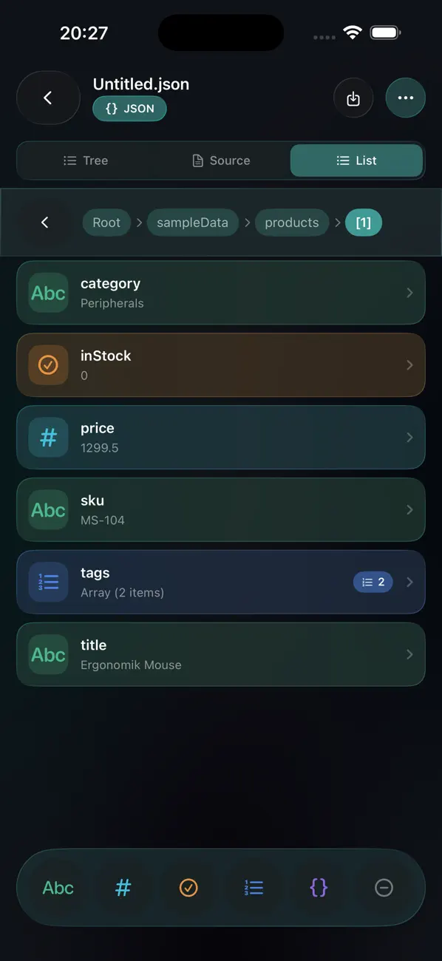The height and width of the screenshot is (961, 442).
Task: Select the number type # icon
Action: [123, 888]
